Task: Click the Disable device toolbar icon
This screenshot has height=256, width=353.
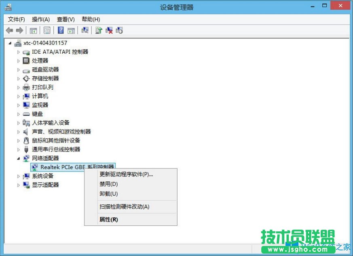Action: 119,30
